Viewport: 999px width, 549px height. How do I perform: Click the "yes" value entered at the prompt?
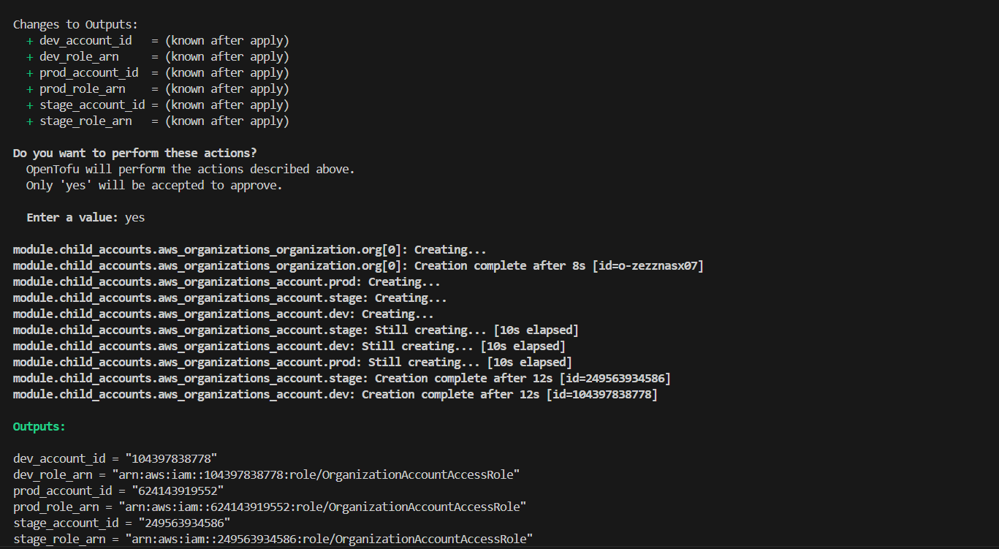(x=134, y=217)
